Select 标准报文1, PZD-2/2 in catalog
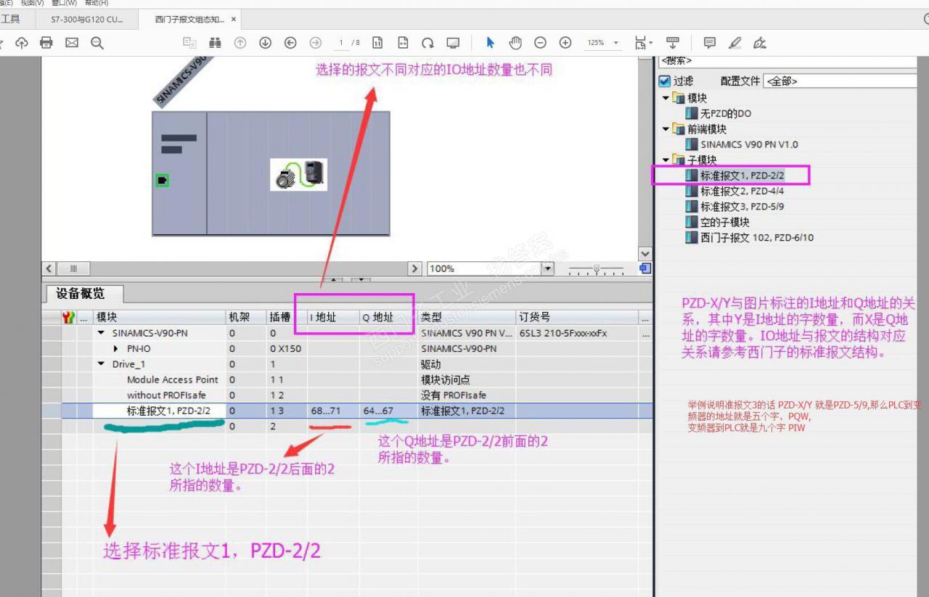929x597 pixels. point(734,176)
